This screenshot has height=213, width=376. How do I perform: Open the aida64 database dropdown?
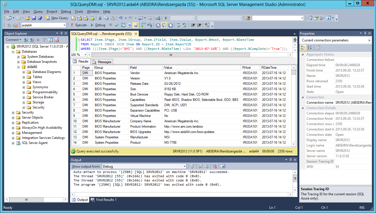pos(64,25)
